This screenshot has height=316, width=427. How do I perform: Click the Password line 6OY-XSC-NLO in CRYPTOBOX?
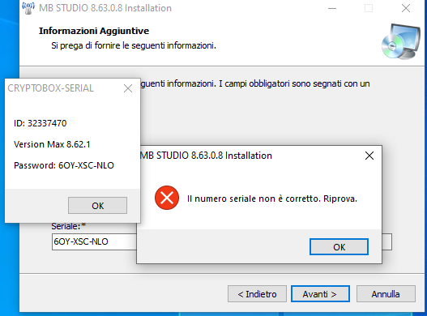click(64, 165)
